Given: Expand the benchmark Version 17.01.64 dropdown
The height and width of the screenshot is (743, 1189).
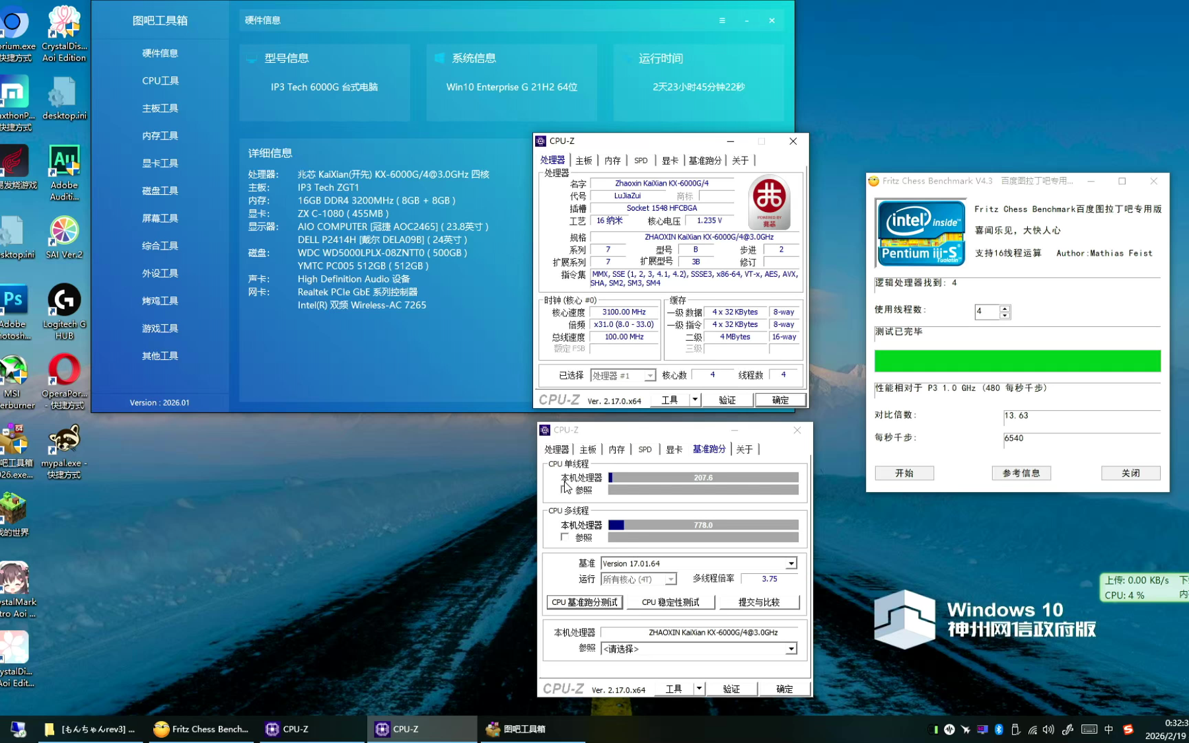Looking at the screenshot, I should coord(791,563).
